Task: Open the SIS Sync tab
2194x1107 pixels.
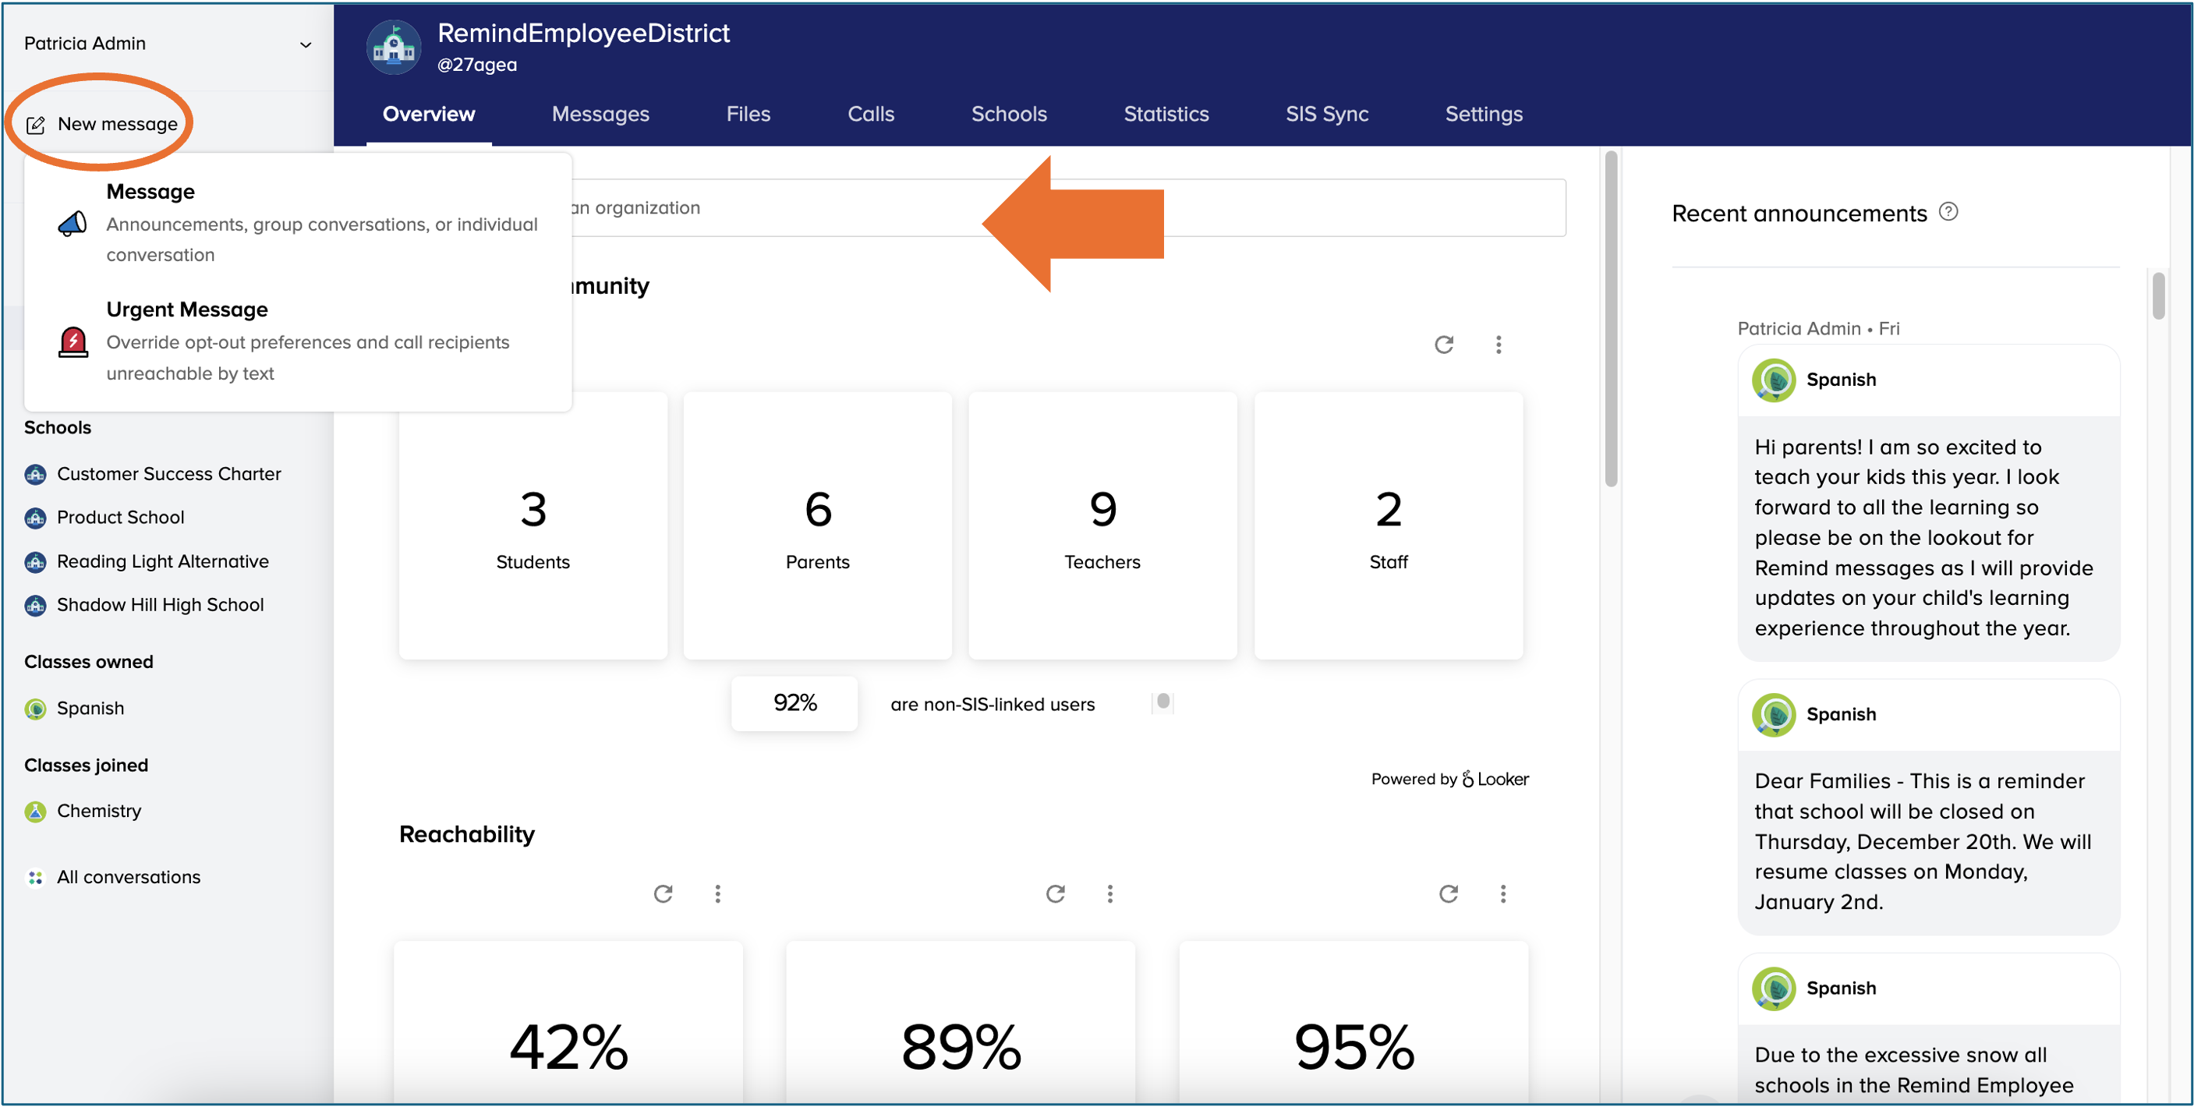Action: 1326,114
